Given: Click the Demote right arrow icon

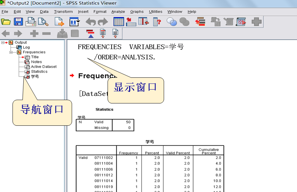Looking at the screenshot, I should point(18,34).
